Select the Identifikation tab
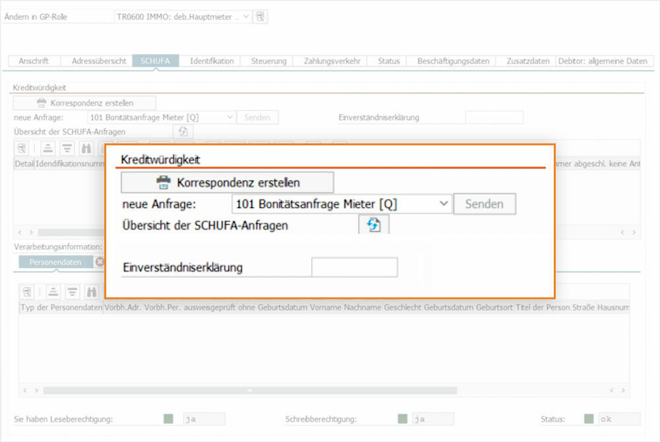The height and width of the screenshot is (442, 660). 212,61
